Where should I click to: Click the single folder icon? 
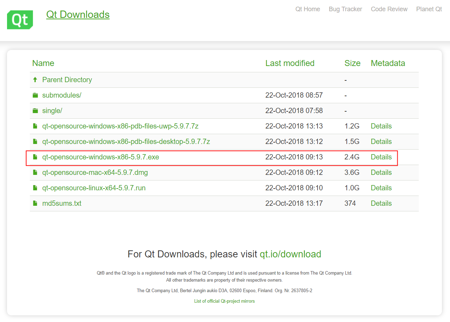pos(35,111)
